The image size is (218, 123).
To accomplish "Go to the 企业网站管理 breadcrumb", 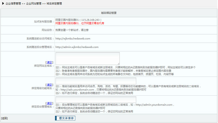I will [x=34, y=4].
